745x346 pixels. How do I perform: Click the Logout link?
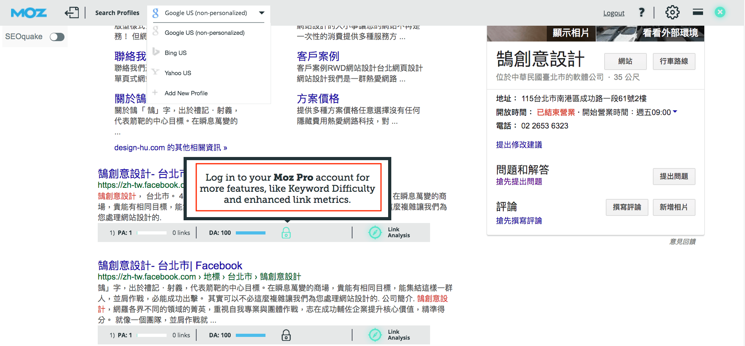click(x=614, y=13)
